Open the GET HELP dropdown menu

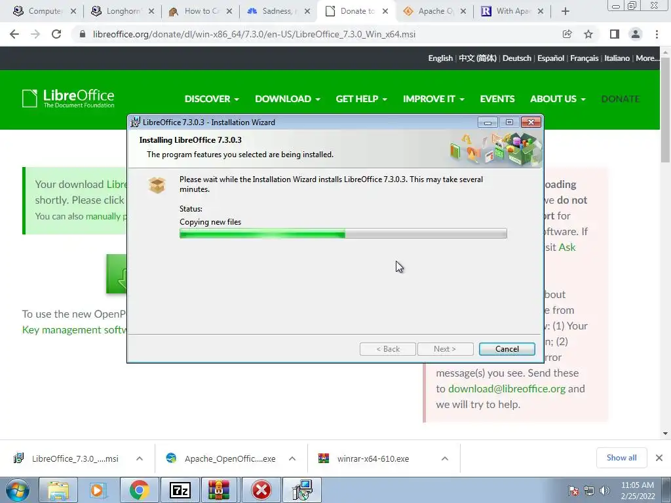362,99
